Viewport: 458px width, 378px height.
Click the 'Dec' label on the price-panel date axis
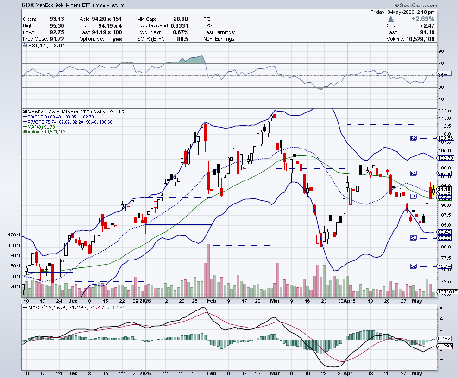click(73, 301)
